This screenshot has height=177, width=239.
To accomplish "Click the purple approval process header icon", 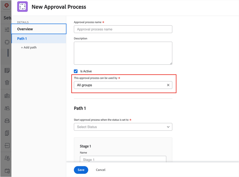I will 23,7.
